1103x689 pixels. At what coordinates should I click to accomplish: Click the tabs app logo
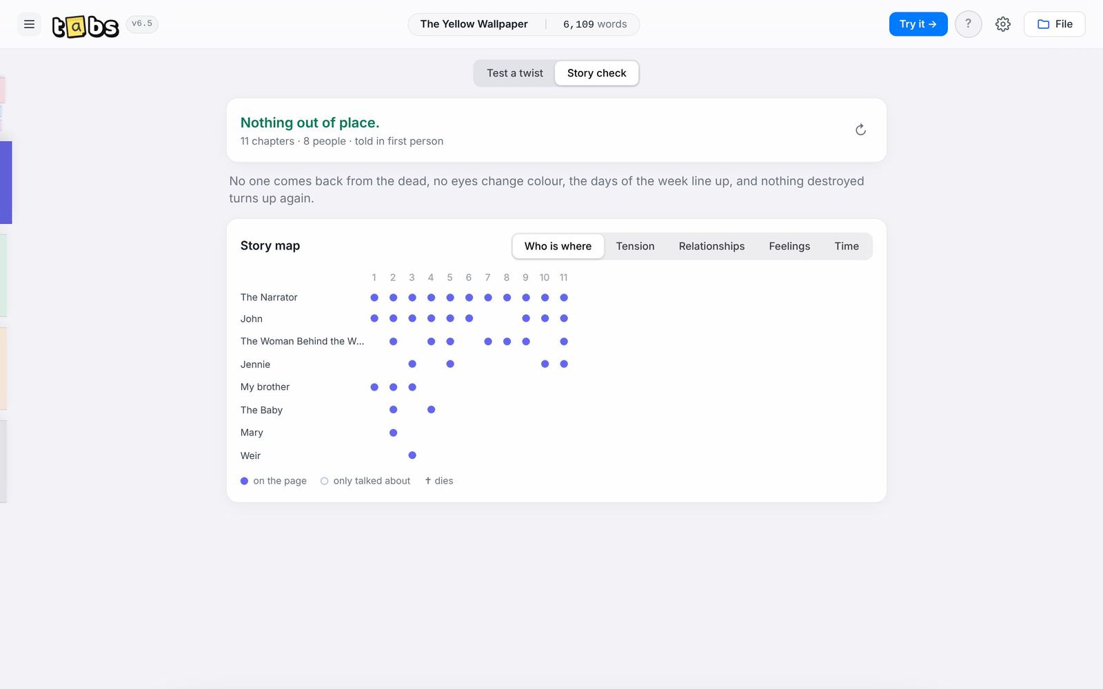[x=85, y=25]
